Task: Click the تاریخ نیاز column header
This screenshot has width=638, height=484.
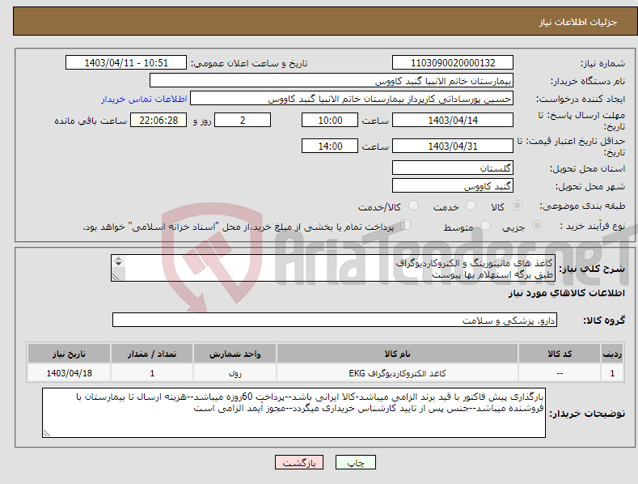Action: coord(69,354)
